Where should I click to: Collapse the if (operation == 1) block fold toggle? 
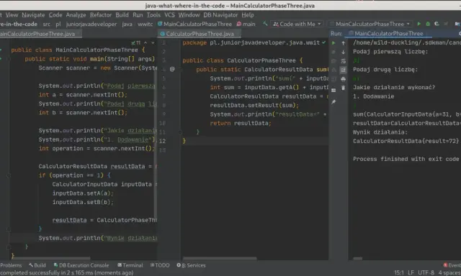(x=9, y=175)
